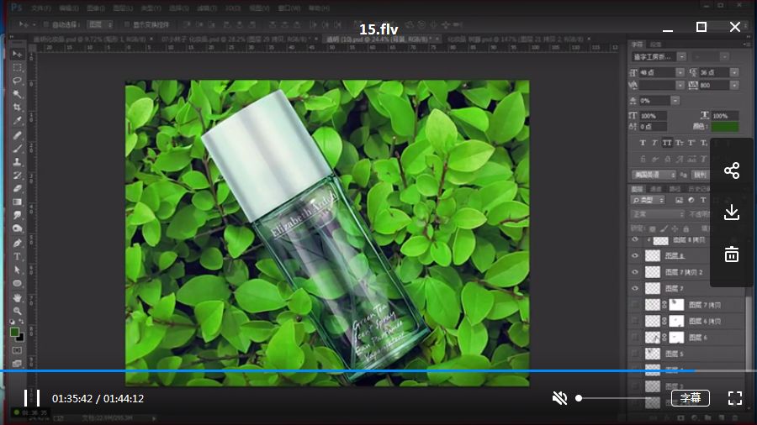Image resolution: width=757 pixels, height=425 pixels.
Task: Select the Clone Stamp tool
Action: click(x=17, y=162)
